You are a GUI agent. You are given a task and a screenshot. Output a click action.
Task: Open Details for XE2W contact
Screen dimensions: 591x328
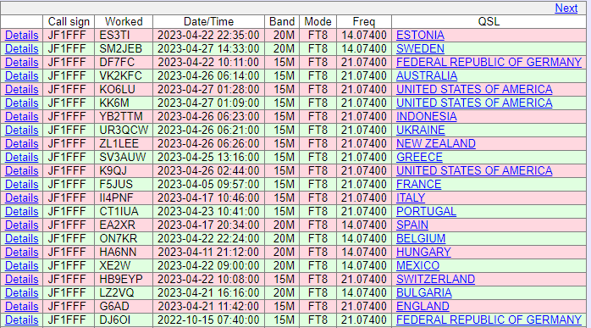(x=21, y=266)
